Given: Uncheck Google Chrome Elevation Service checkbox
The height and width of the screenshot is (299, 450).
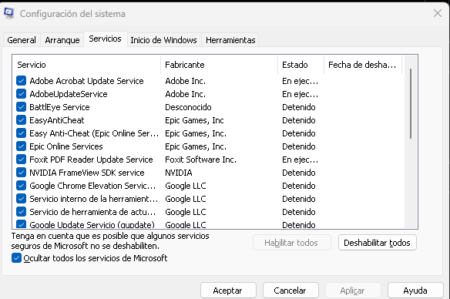Looking at the screenshot, I should click(22, 186).
